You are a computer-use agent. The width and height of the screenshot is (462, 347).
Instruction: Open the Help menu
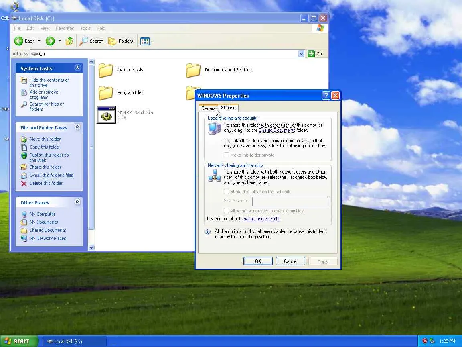(x=101, y=28)
